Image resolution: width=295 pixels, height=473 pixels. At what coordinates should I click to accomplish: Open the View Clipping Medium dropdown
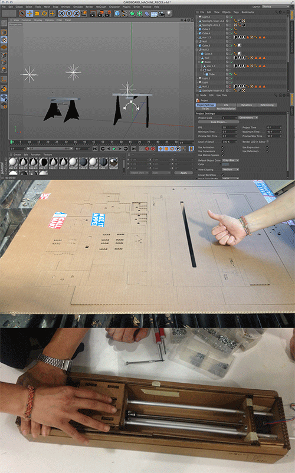point(231,169)
